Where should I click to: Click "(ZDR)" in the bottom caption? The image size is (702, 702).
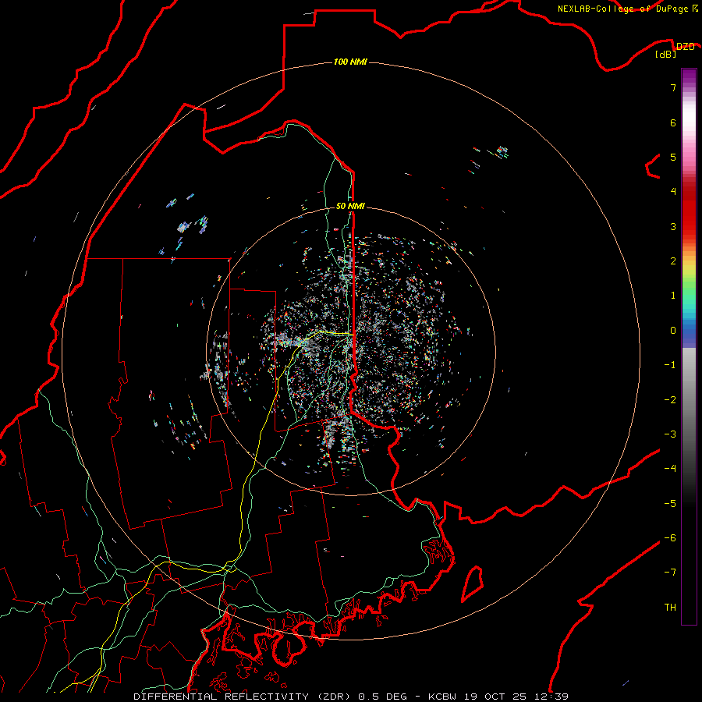point(334,697)
